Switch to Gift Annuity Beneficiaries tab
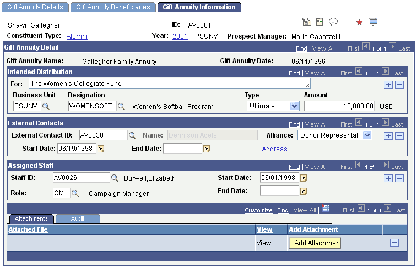The height and width of the screenshot is (268, 417). 113,7
